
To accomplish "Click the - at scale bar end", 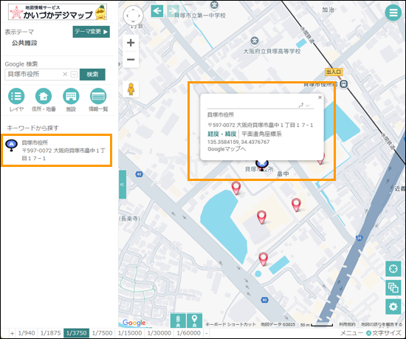I will [207, 333].
